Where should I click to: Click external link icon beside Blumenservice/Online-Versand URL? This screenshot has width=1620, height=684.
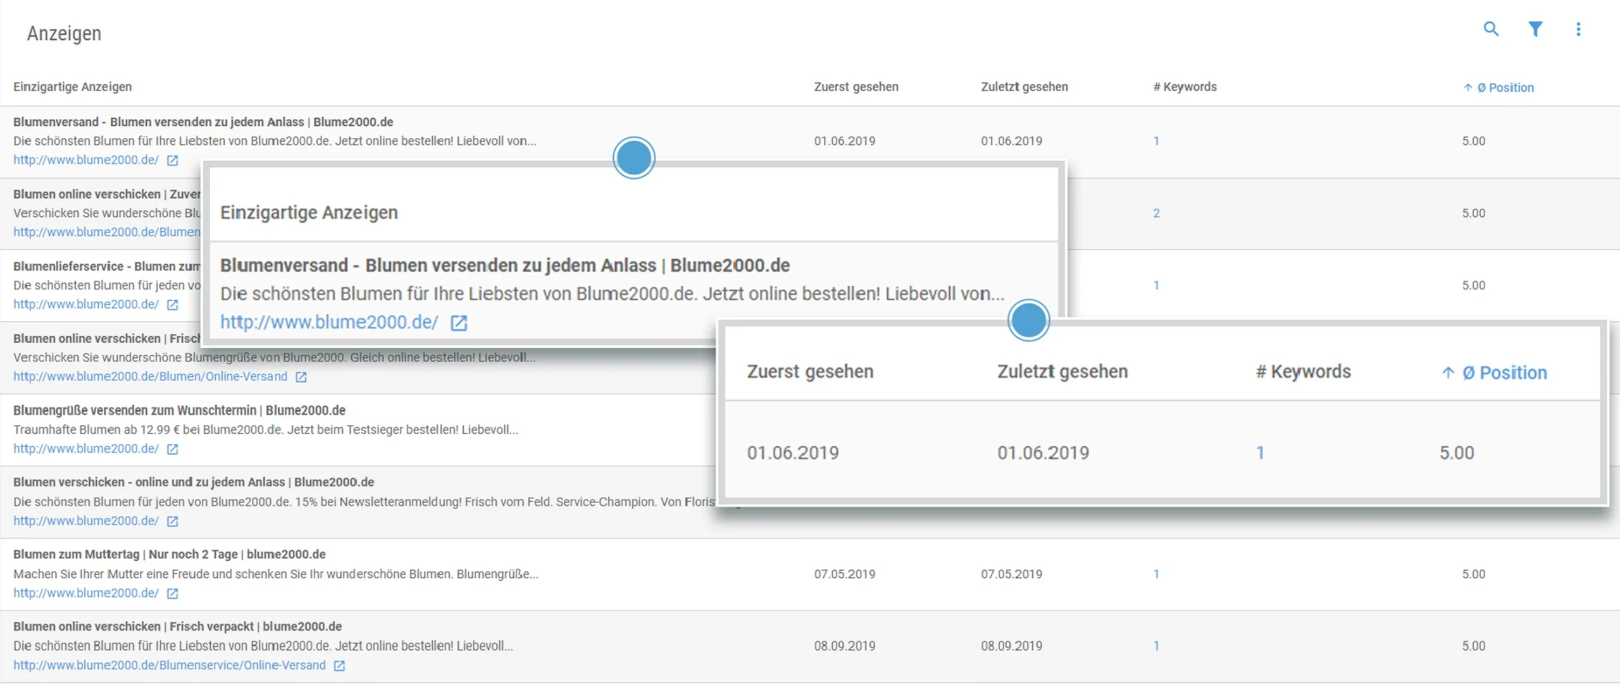[339, 666]
